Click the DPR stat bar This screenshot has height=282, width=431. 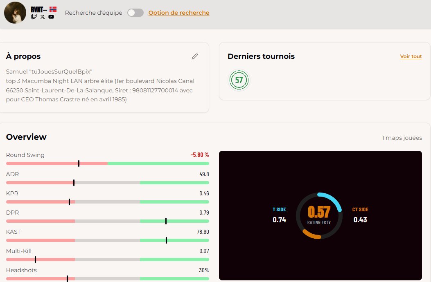(x=108, y=221)
